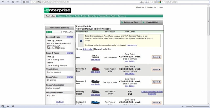
Task: Open the Enterprise Plus tab
Action: coord(130,22)
